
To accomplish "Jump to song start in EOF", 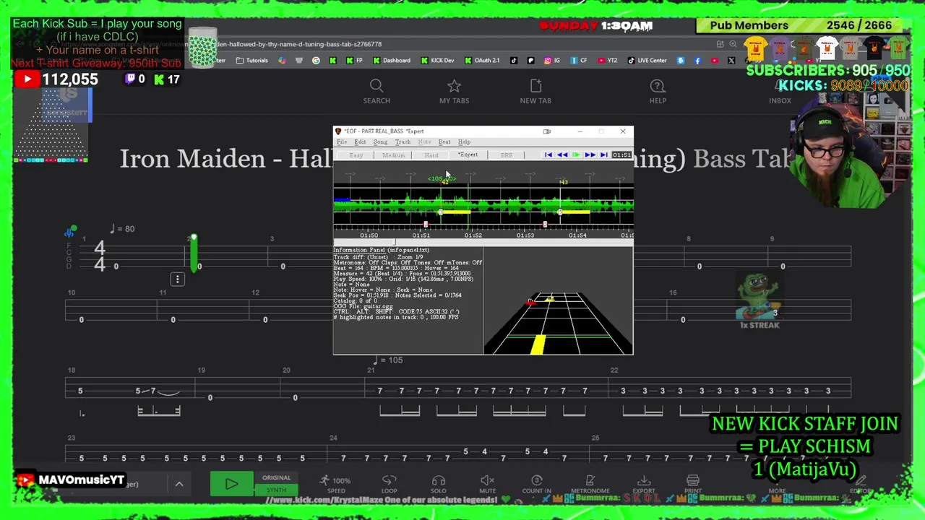I will (x=548, y=155).
